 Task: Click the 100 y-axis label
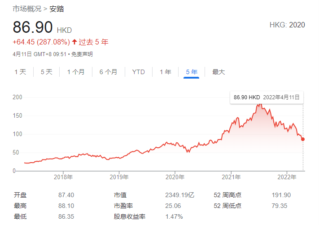coord(17,134)
